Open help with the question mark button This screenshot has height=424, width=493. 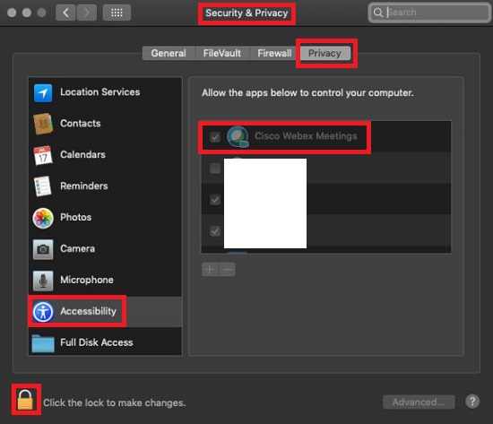(472, 402)
